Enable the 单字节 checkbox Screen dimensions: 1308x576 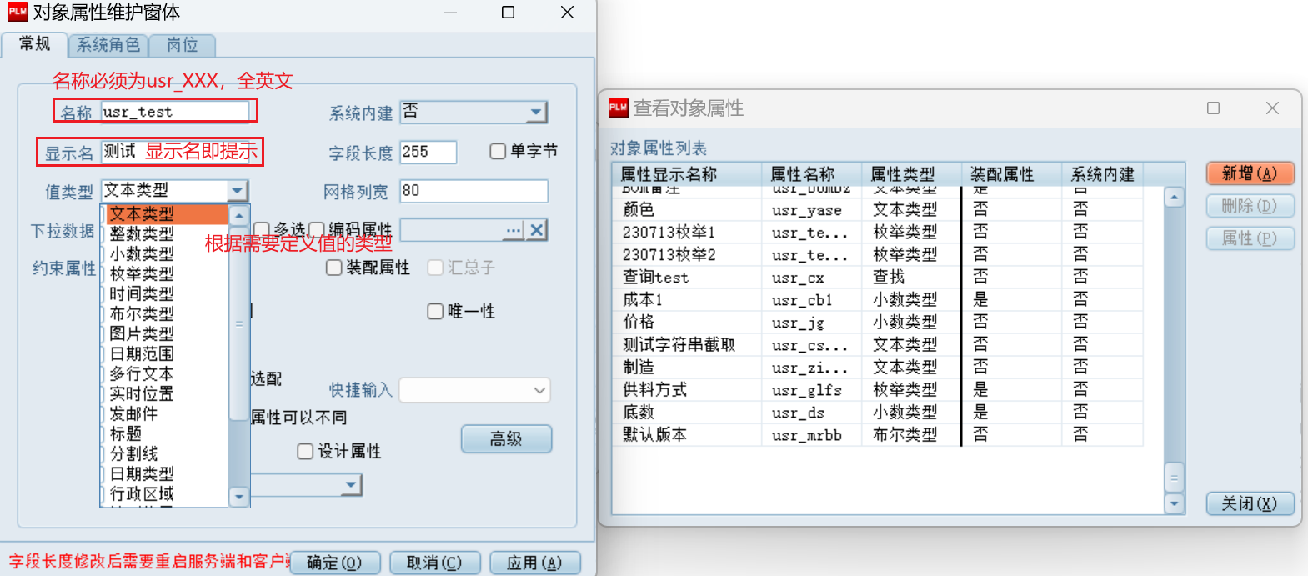pyautogui.click(x=498, y=151)
